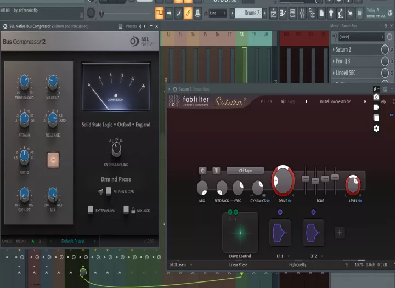
Task: Click the large red DRIVE knob
Action: pyautogui.click(x=283, y=180)
